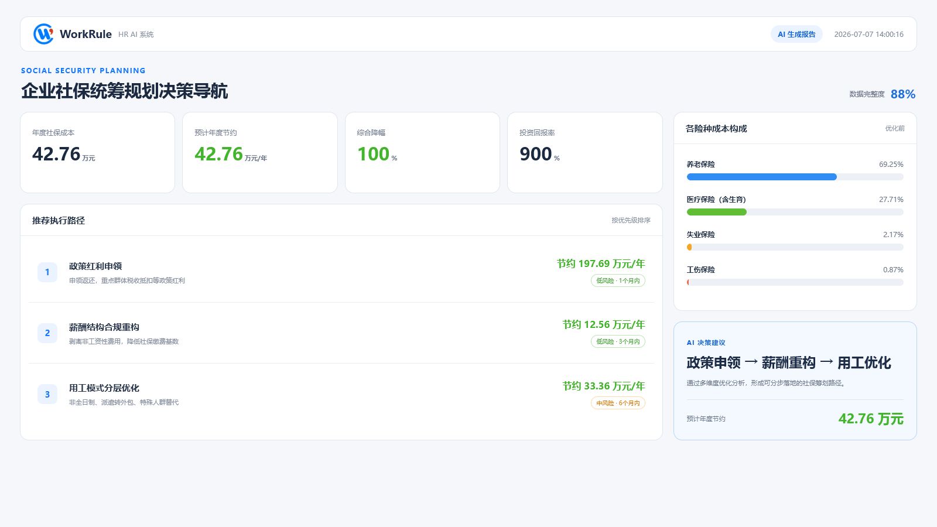Screen dimensions: 937x527
Task: Open the 年度社保成本 metric card
Action: 98,152
